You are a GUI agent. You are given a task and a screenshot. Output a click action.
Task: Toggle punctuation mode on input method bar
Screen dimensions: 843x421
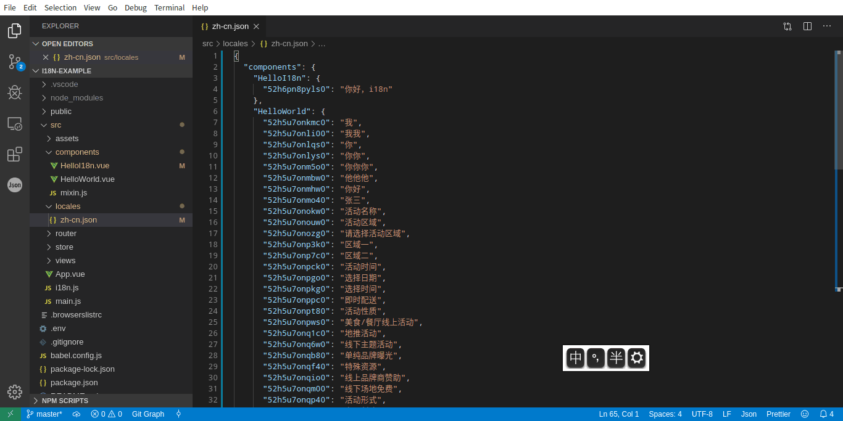596,358
